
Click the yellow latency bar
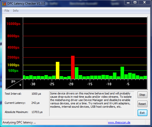point(58,70)
